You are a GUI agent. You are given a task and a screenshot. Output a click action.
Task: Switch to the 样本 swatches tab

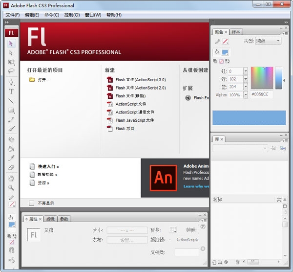click(x=236, y=32)
